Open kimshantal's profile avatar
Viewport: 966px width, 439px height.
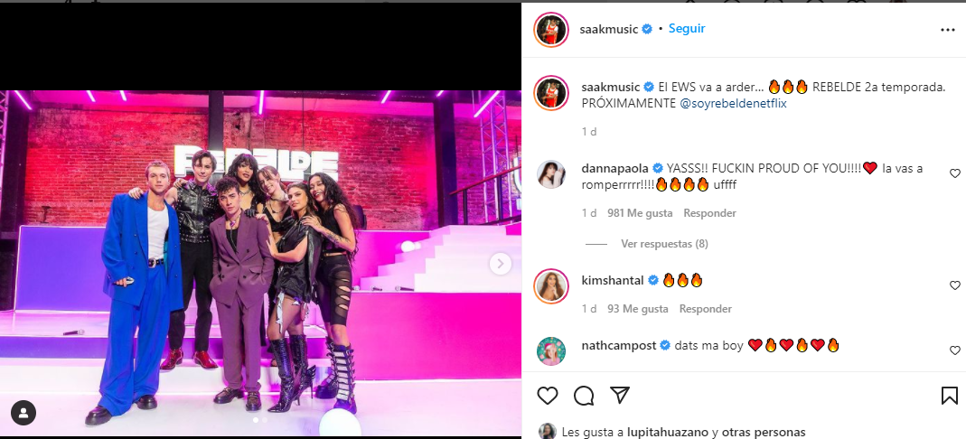(550, 286)
